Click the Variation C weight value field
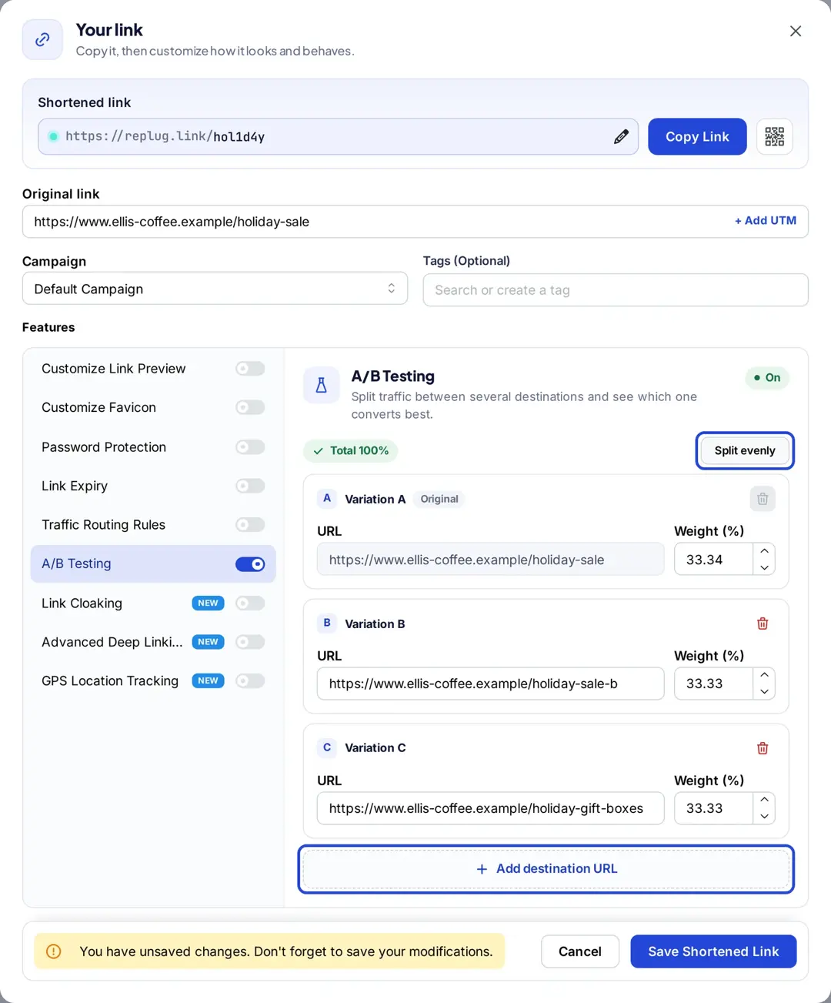The image size is (831, 1003). pos(713,808)
